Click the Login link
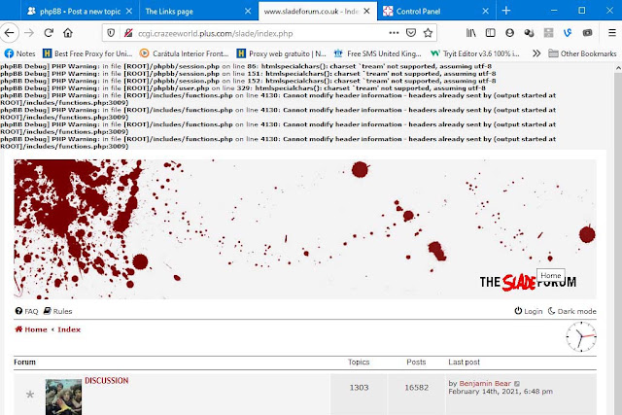Viewport: 622px width, 415px height. point(529,311)
